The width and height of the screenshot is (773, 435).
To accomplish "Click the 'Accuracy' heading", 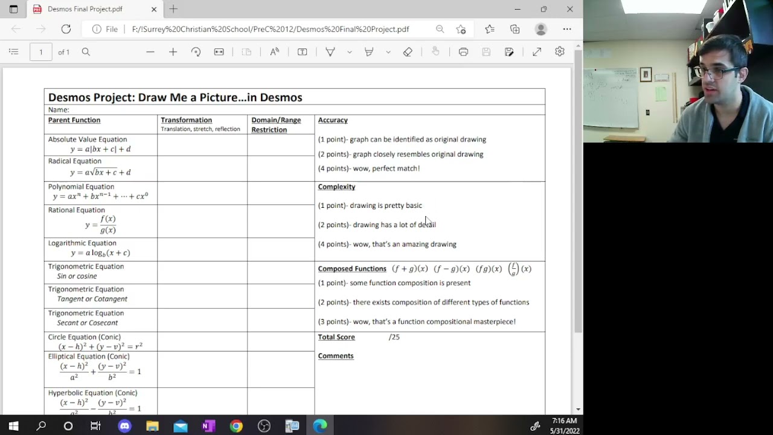I will pyautogui.click(x=333, y=120).
